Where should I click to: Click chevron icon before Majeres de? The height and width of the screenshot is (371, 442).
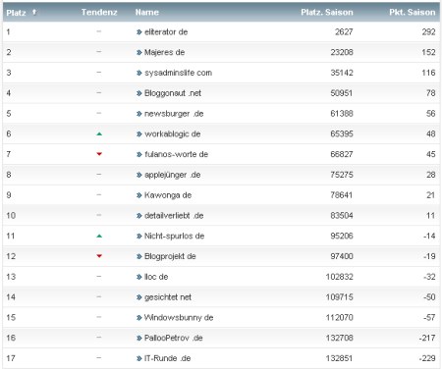[x=139, y=52]
